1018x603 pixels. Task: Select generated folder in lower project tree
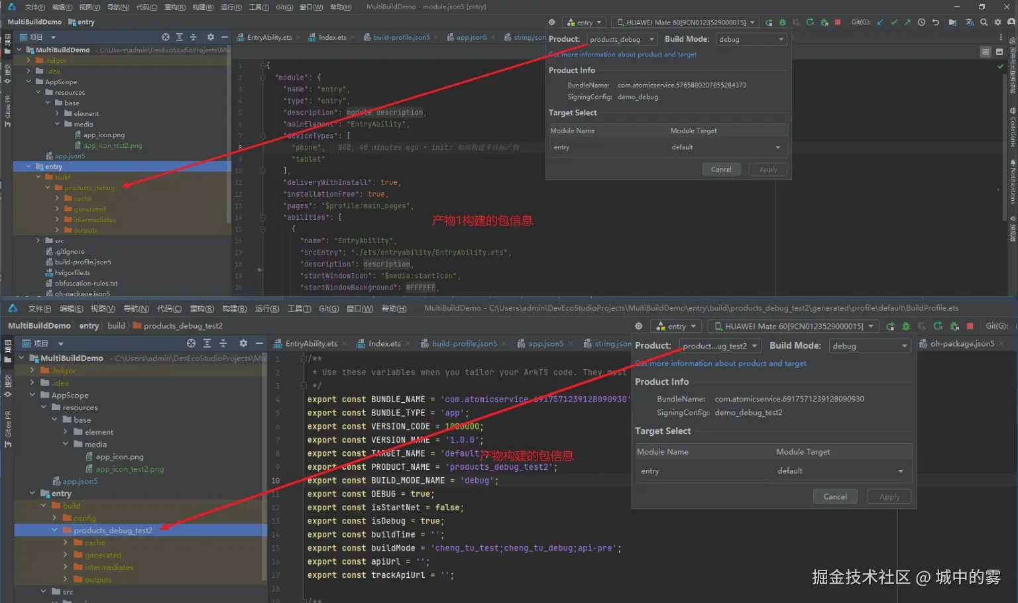103,555
